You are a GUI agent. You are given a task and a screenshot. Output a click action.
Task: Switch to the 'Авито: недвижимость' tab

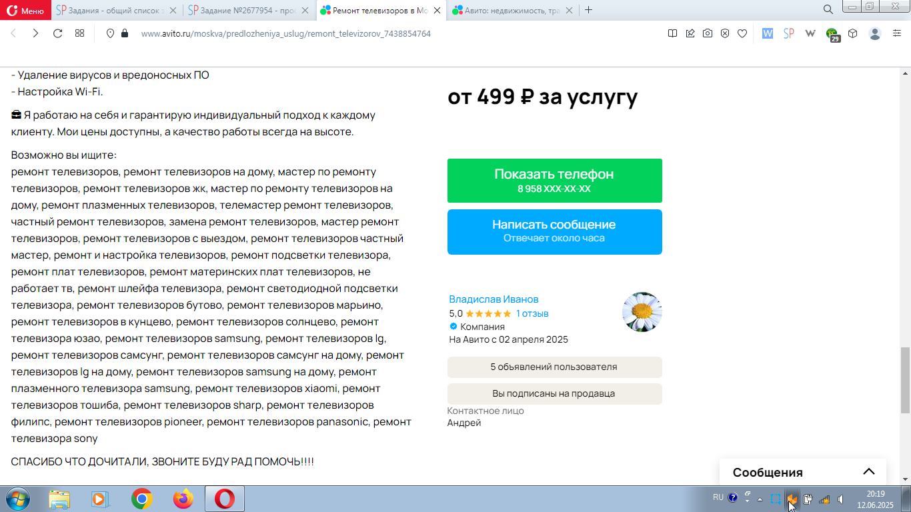click(513, 10)
